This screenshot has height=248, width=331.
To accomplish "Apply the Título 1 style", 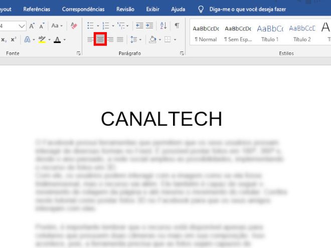I will click(270, 33).
